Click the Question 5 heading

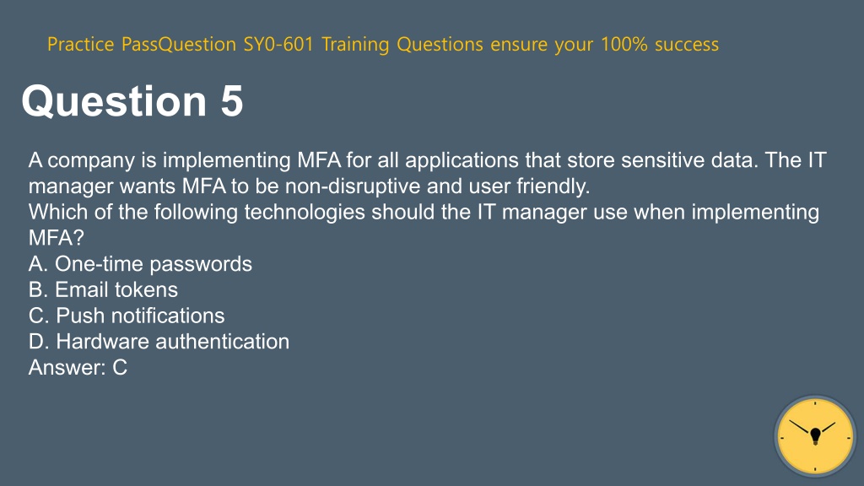pos(132,101)
